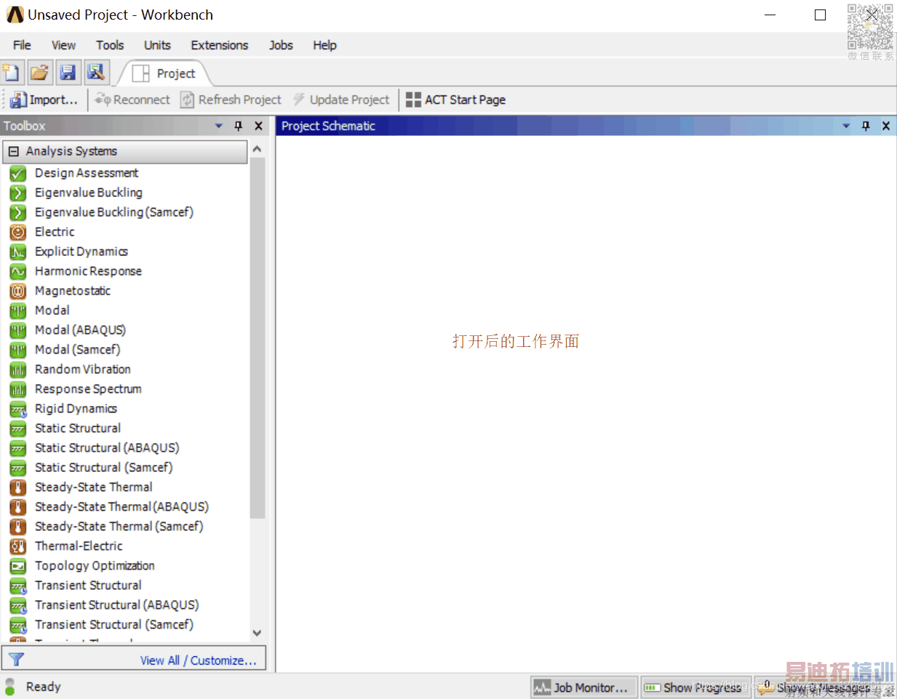Image resolution: width=897 pixels, height=699 pixels.
Task: Select the Harmonic Response icon
Action: coord(18,271)
